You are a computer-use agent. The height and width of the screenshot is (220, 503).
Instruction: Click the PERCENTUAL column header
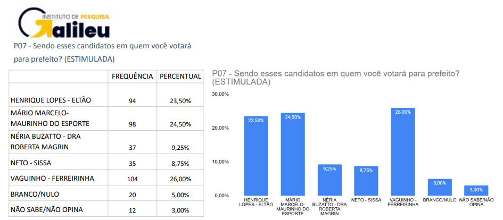pyautogui.click(x=180, y=76)
